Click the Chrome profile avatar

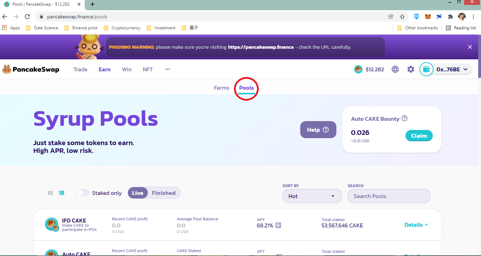pos(462,17)
